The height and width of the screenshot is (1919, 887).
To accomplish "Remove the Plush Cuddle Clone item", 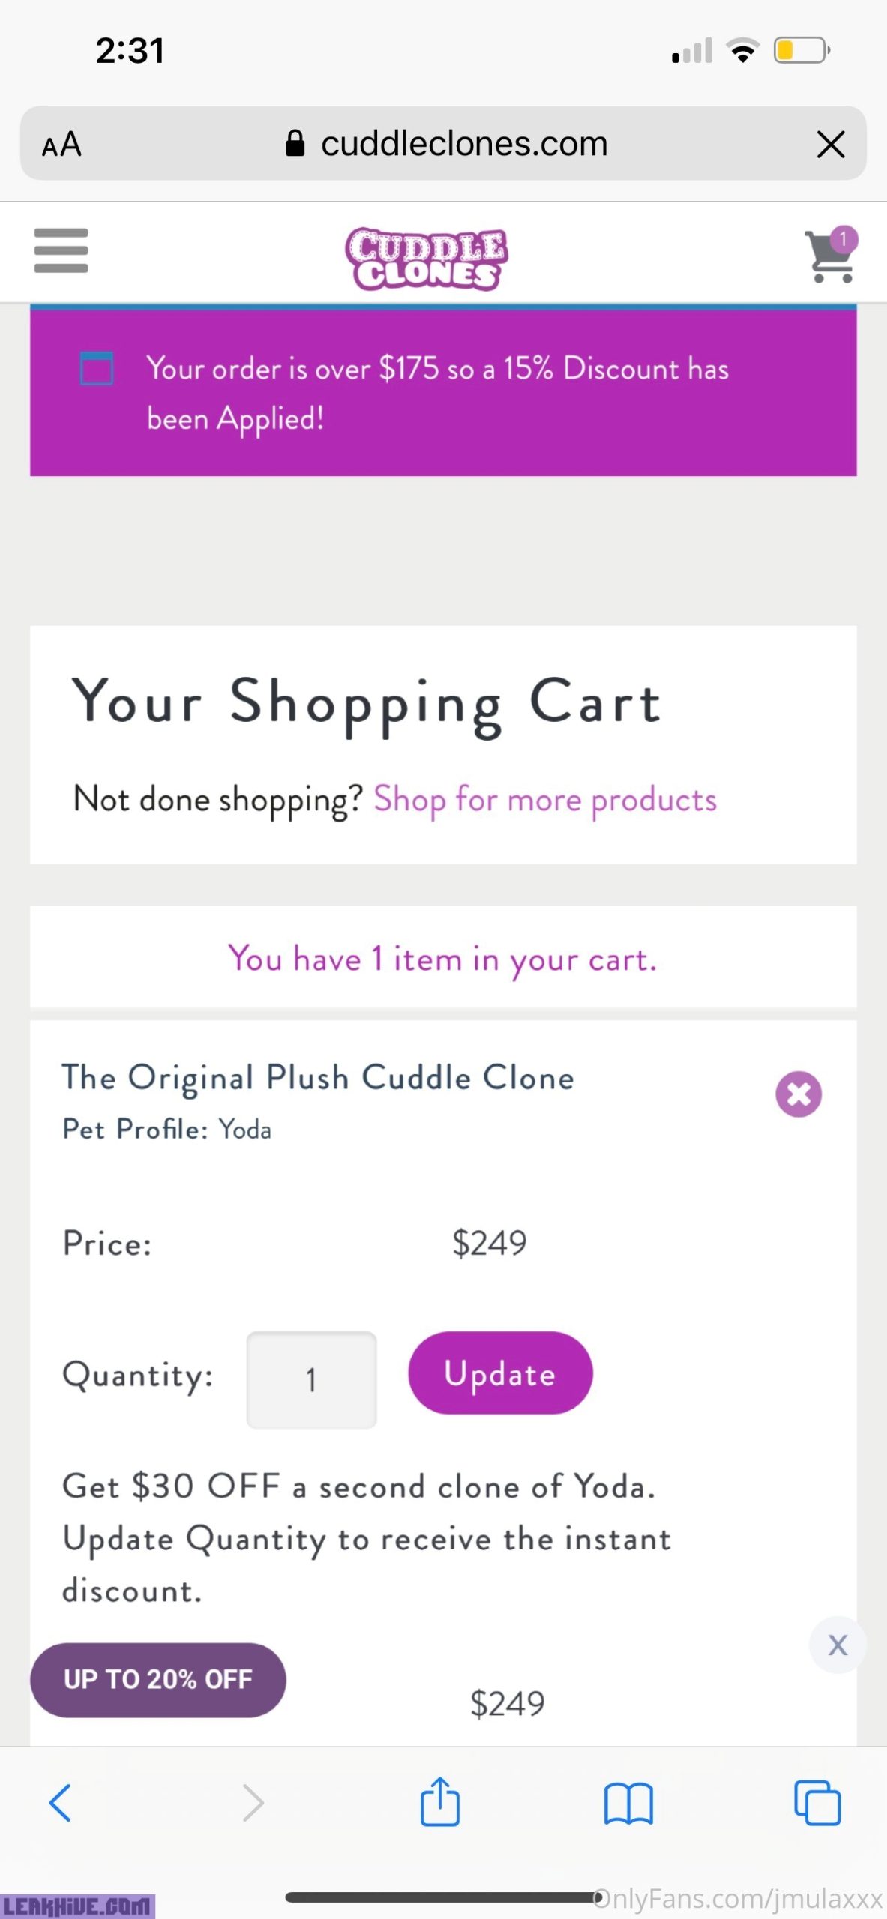I will tap(798, 1094).
